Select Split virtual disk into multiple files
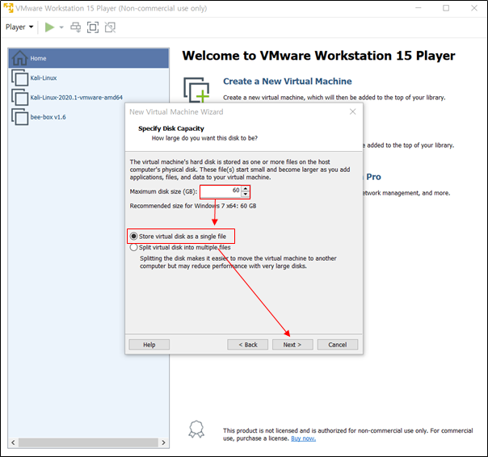Screen dimensions: 488x457 tap(180, 247)
